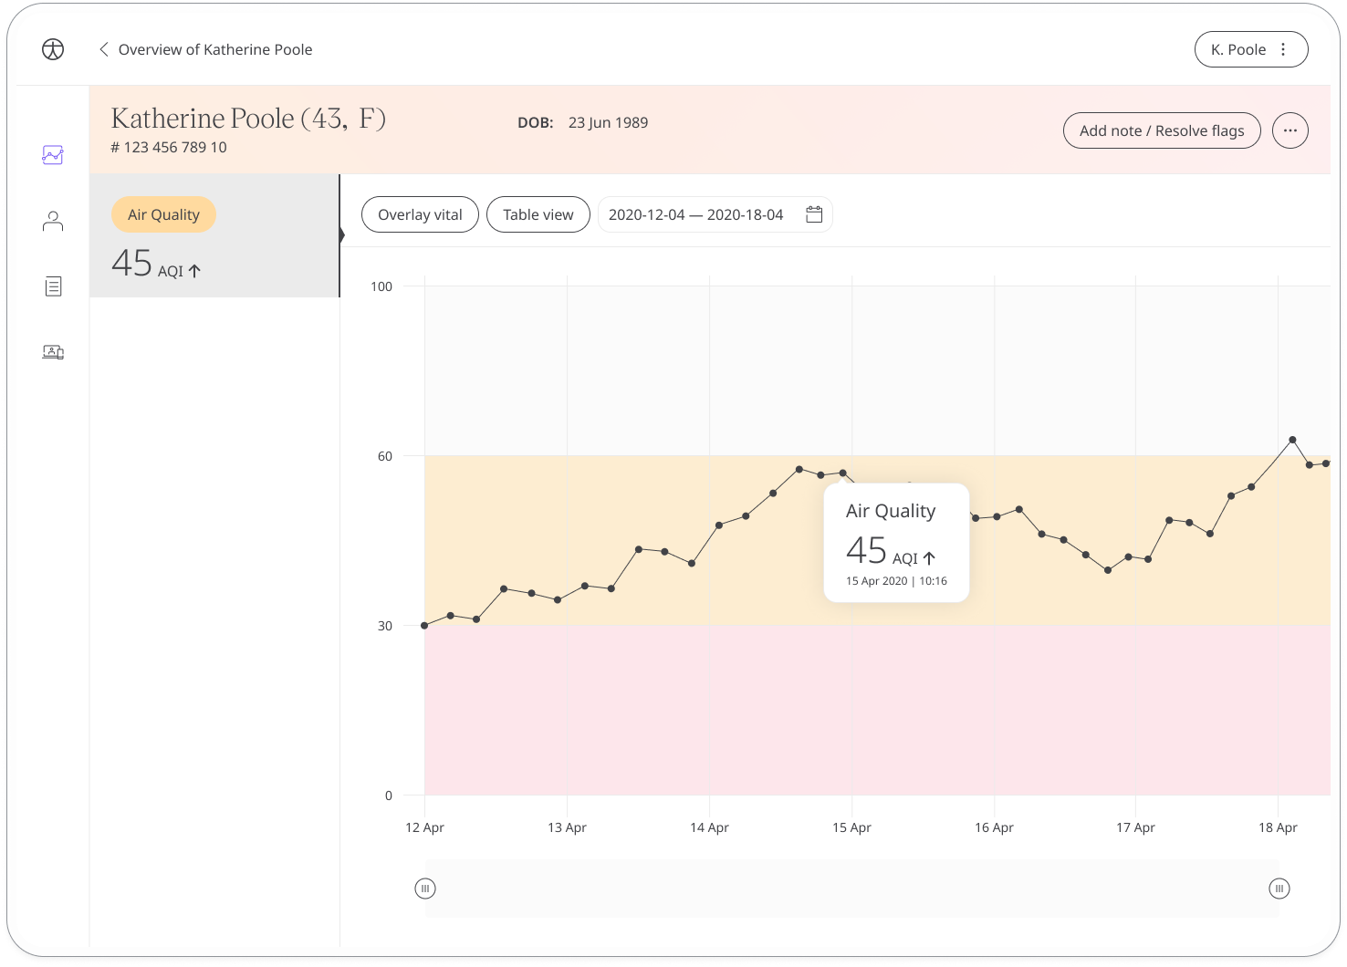Grab the right range slider handle

pyautogui.click(x=1279, y=889)
